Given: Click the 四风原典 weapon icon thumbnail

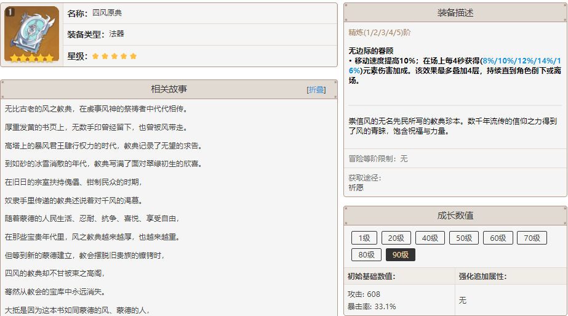Looking at the screenshot, I should pos(31,34).
